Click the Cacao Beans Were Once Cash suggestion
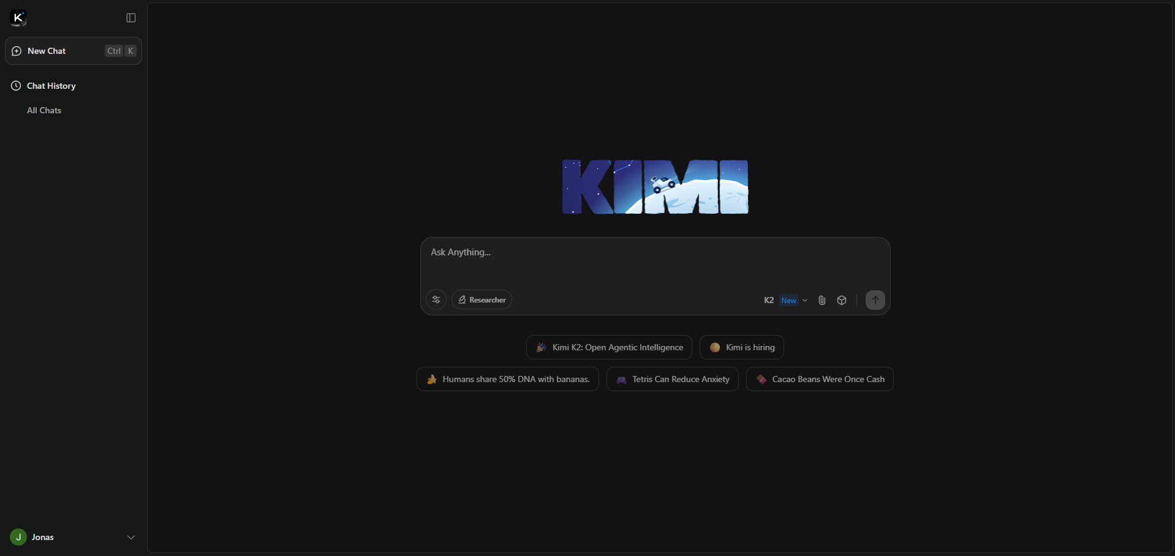The width and height of the screenshot is (1175, 556). [x=821, y=379]
